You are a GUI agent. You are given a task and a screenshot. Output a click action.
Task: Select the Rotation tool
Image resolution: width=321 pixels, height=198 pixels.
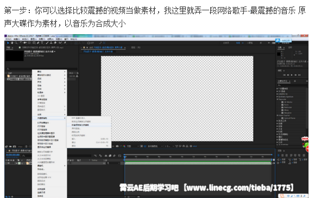(21, 43)
